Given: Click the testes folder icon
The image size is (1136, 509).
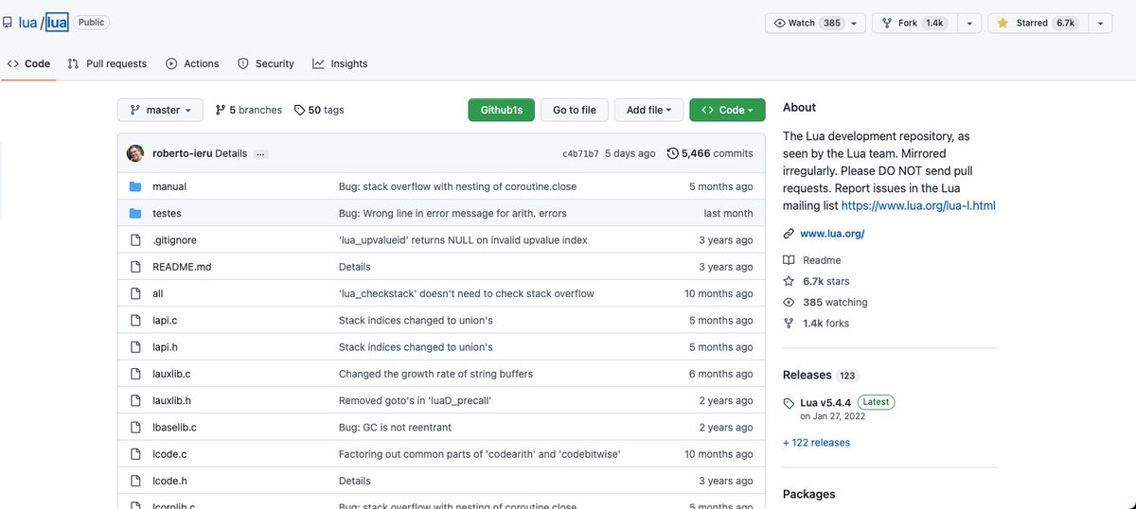Looking at the screenshot, I should pos(135,214).
